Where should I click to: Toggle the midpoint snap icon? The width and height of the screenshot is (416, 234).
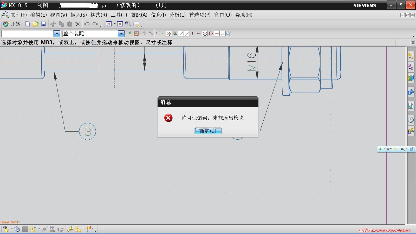187,34
